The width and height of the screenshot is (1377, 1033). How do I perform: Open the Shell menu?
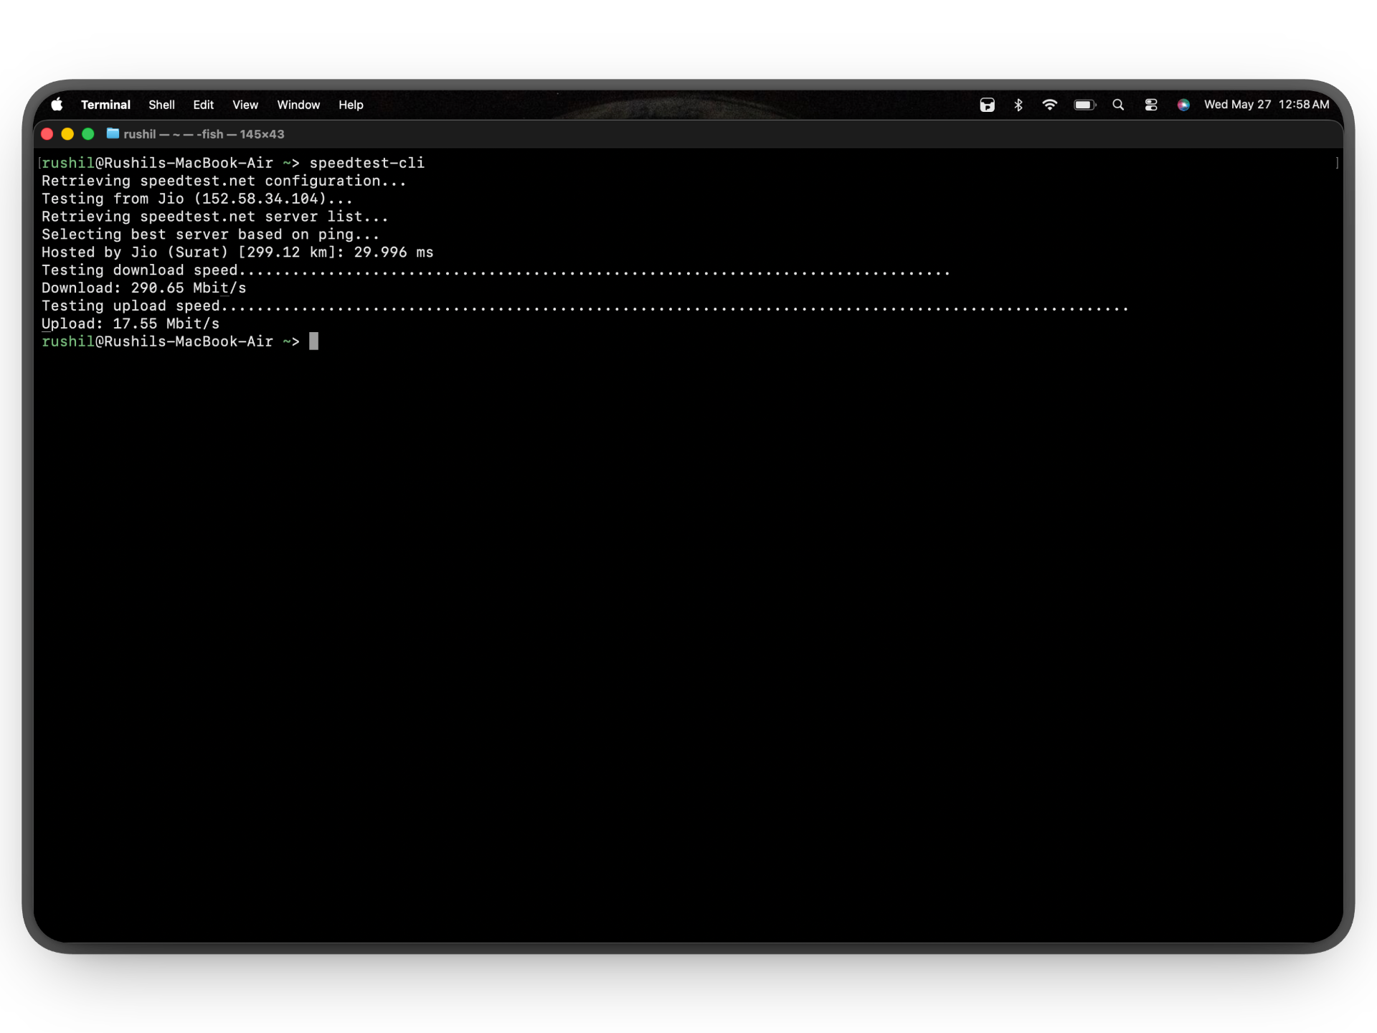click(x=161, y=105)
